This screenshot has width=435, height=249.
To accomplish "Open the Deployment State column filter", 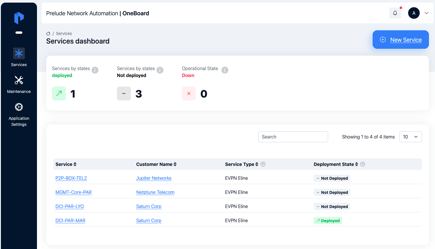I will click(362, 164).
